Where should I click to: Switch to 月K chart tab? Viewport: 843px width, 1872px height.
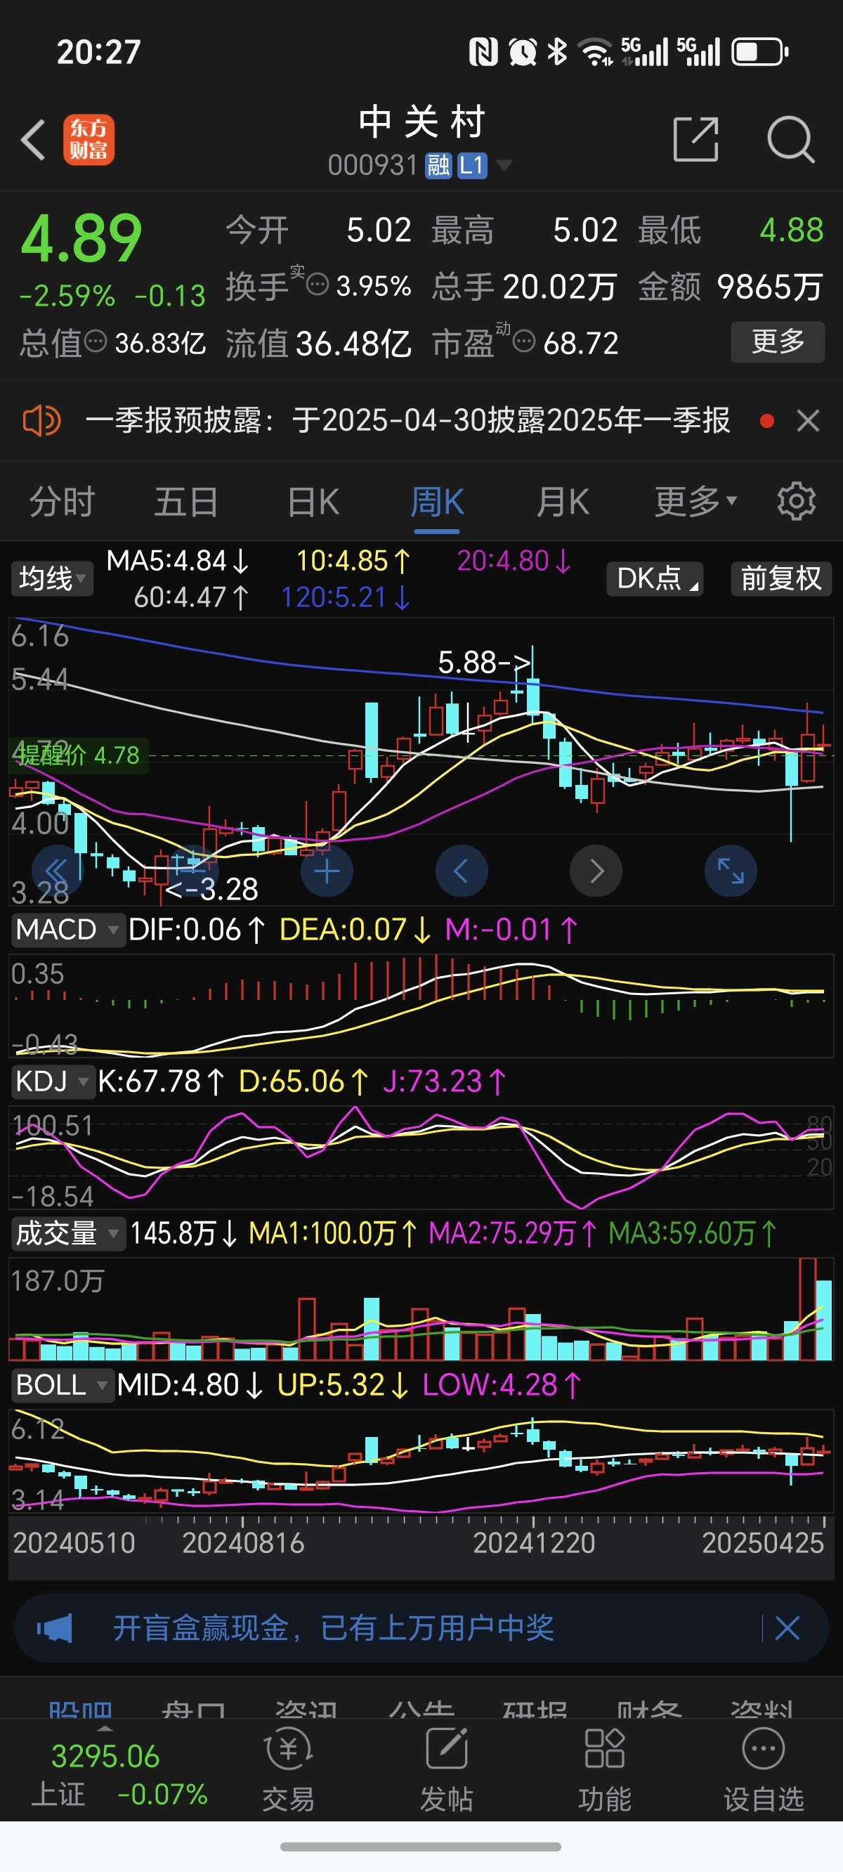point(563,502)
